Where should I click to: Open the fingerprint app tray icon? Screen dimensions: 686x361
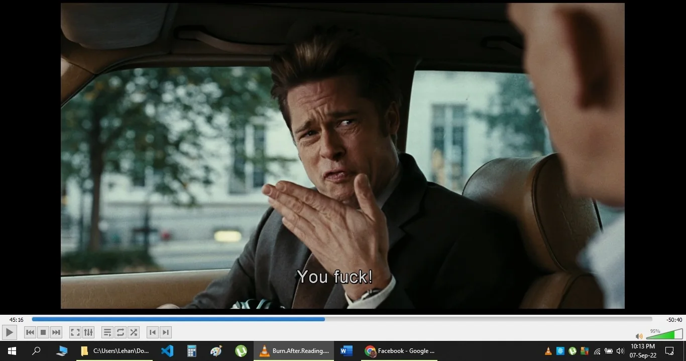pos(560,351)
